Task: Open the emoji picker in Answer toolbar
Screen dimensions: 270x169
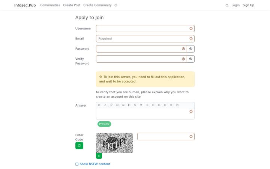Action: click(x=117, y=105)
